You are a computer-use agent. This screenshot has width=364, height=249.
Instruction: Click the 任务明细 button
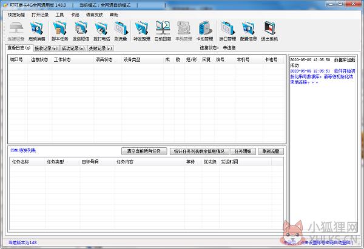(x=243, y=151)
